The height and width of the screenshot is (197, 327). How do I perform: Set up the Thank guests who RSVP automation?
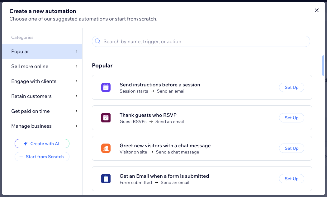click(x=291, y=118)
